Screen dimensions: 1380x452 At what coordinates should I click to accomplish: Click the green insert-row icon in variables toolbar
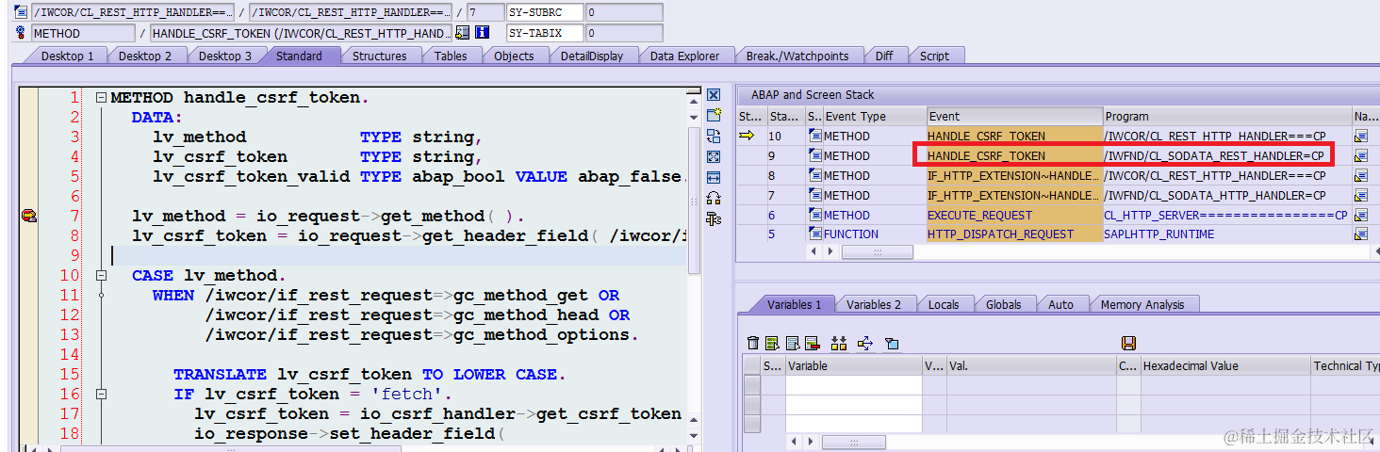(x=772, y=344)
